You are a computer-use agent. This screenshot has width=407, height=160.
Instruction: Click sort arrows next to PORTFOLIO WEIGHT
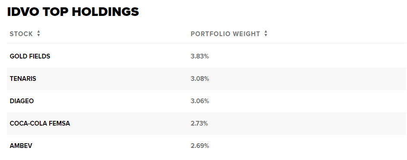pos(265,34)
